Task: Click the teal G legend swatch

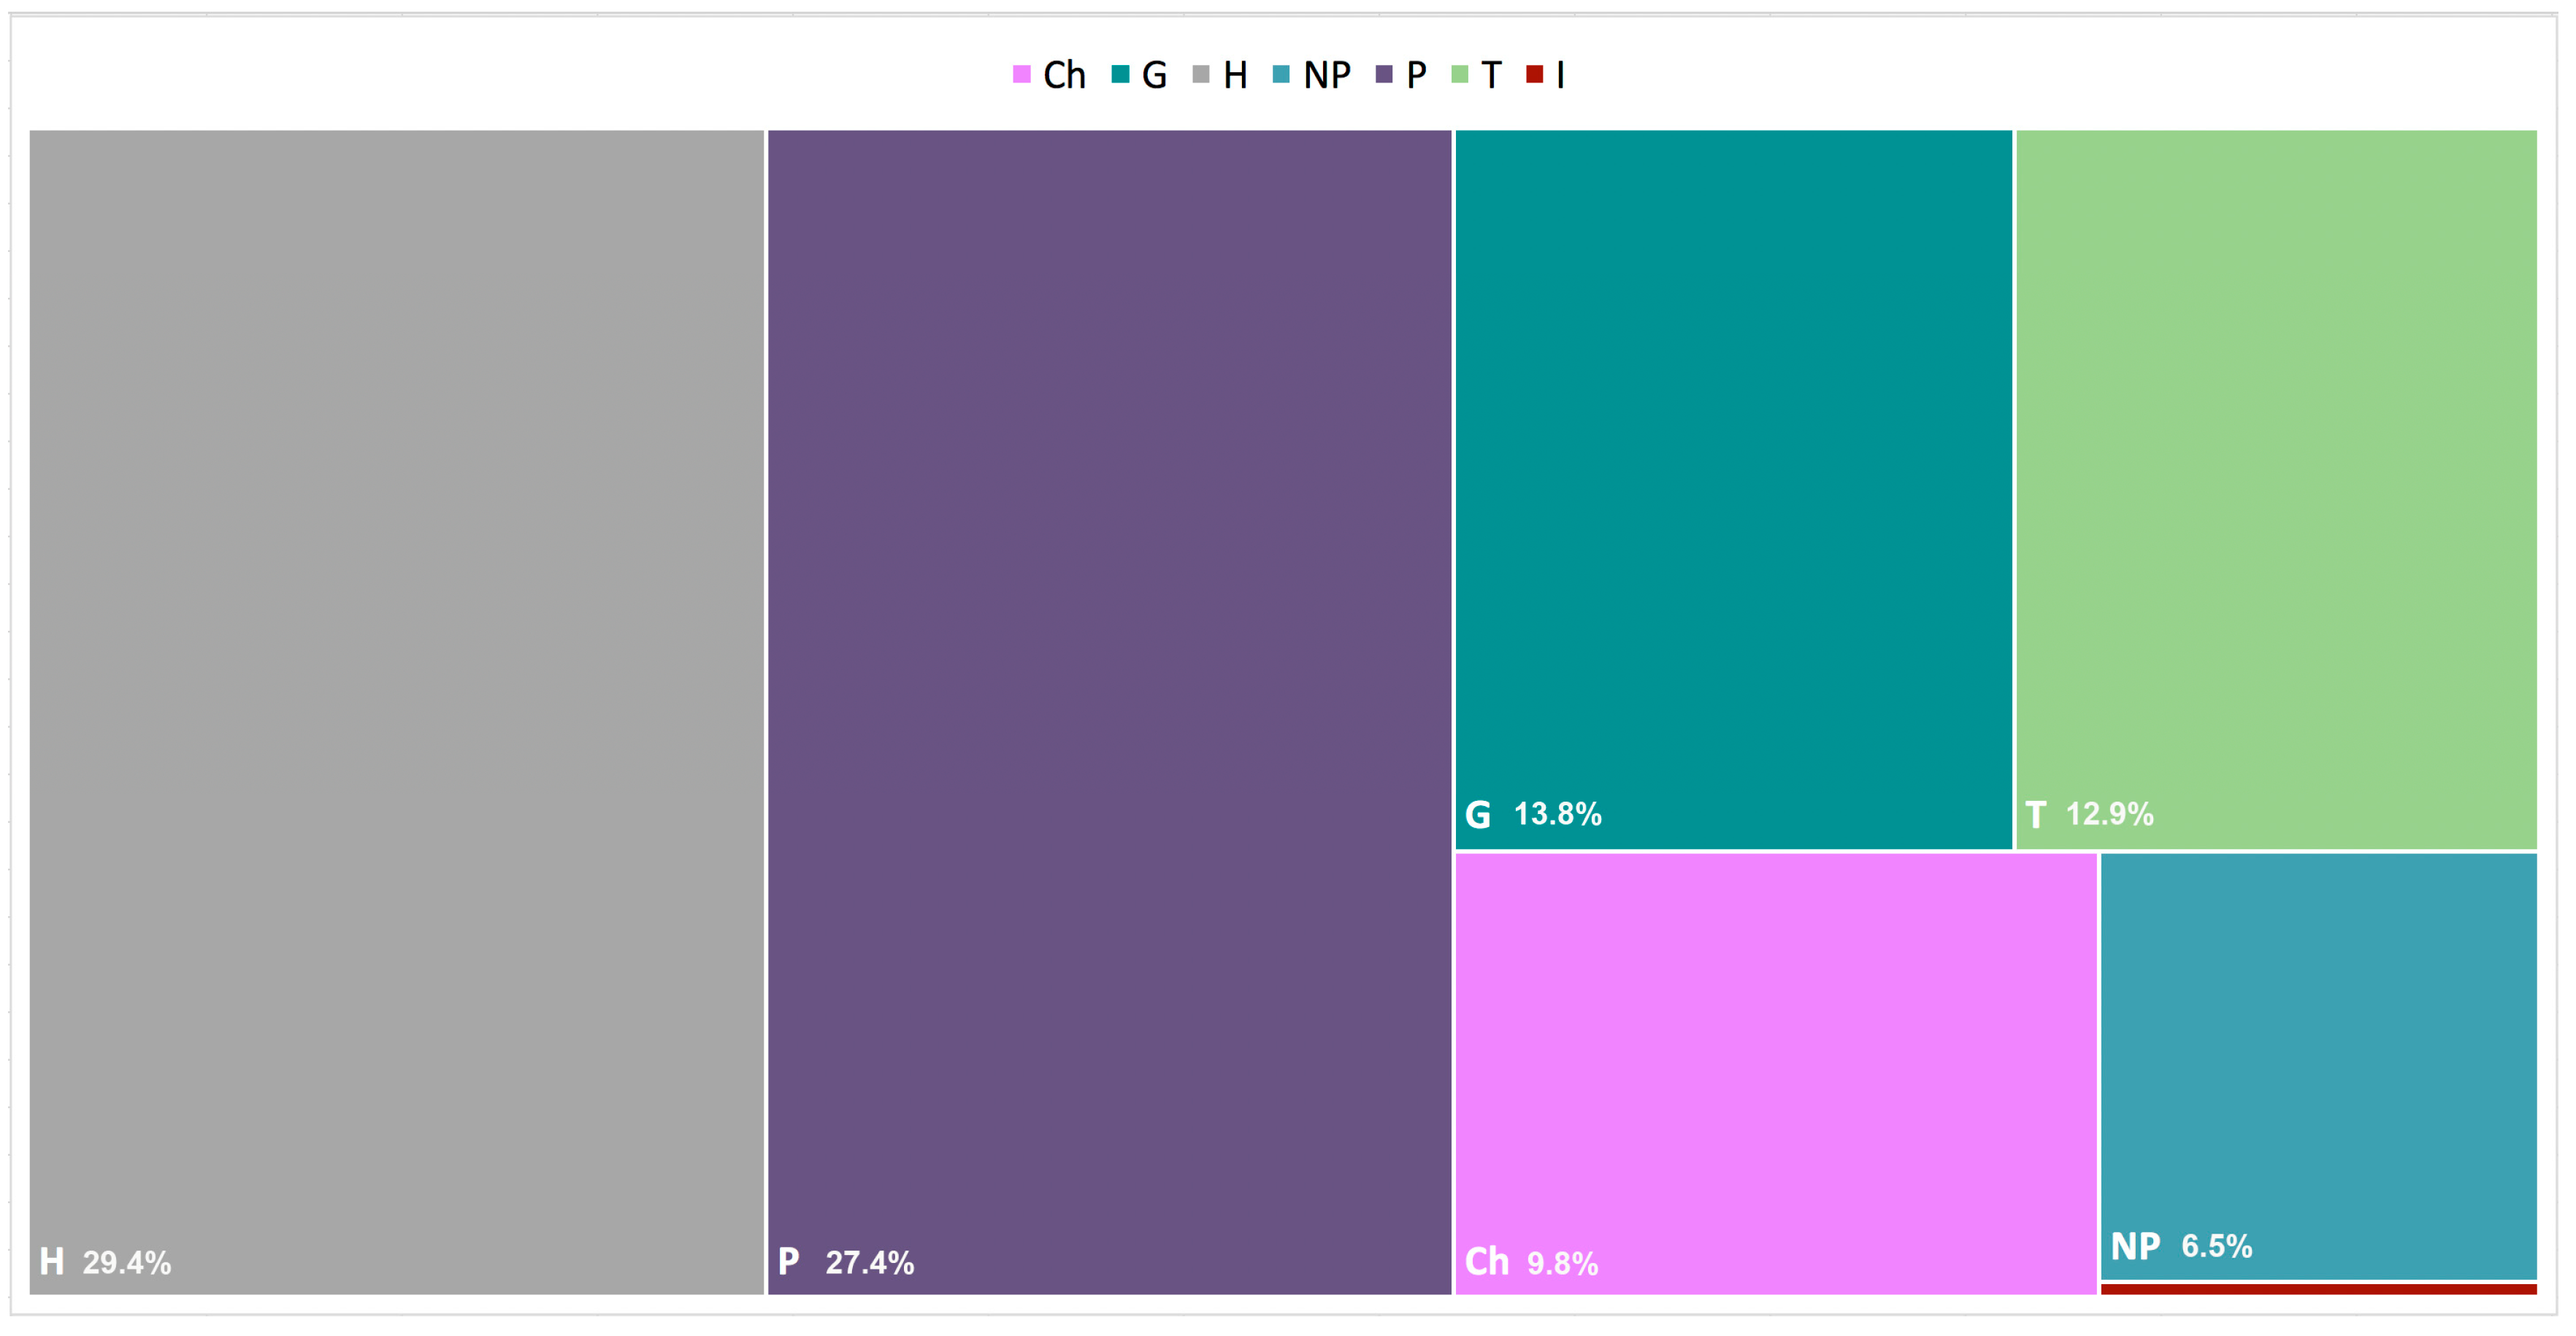Action: coord(1120,74)
